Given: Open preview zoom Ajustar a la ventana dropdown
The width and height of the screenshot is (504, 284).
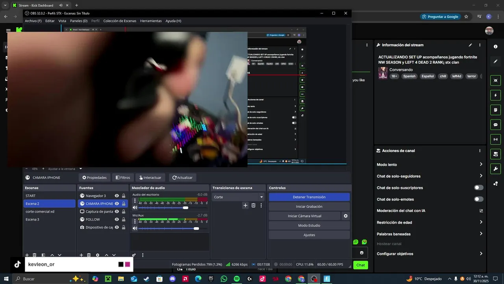Looking at the screenshot, I should click(x=81, y=169).
